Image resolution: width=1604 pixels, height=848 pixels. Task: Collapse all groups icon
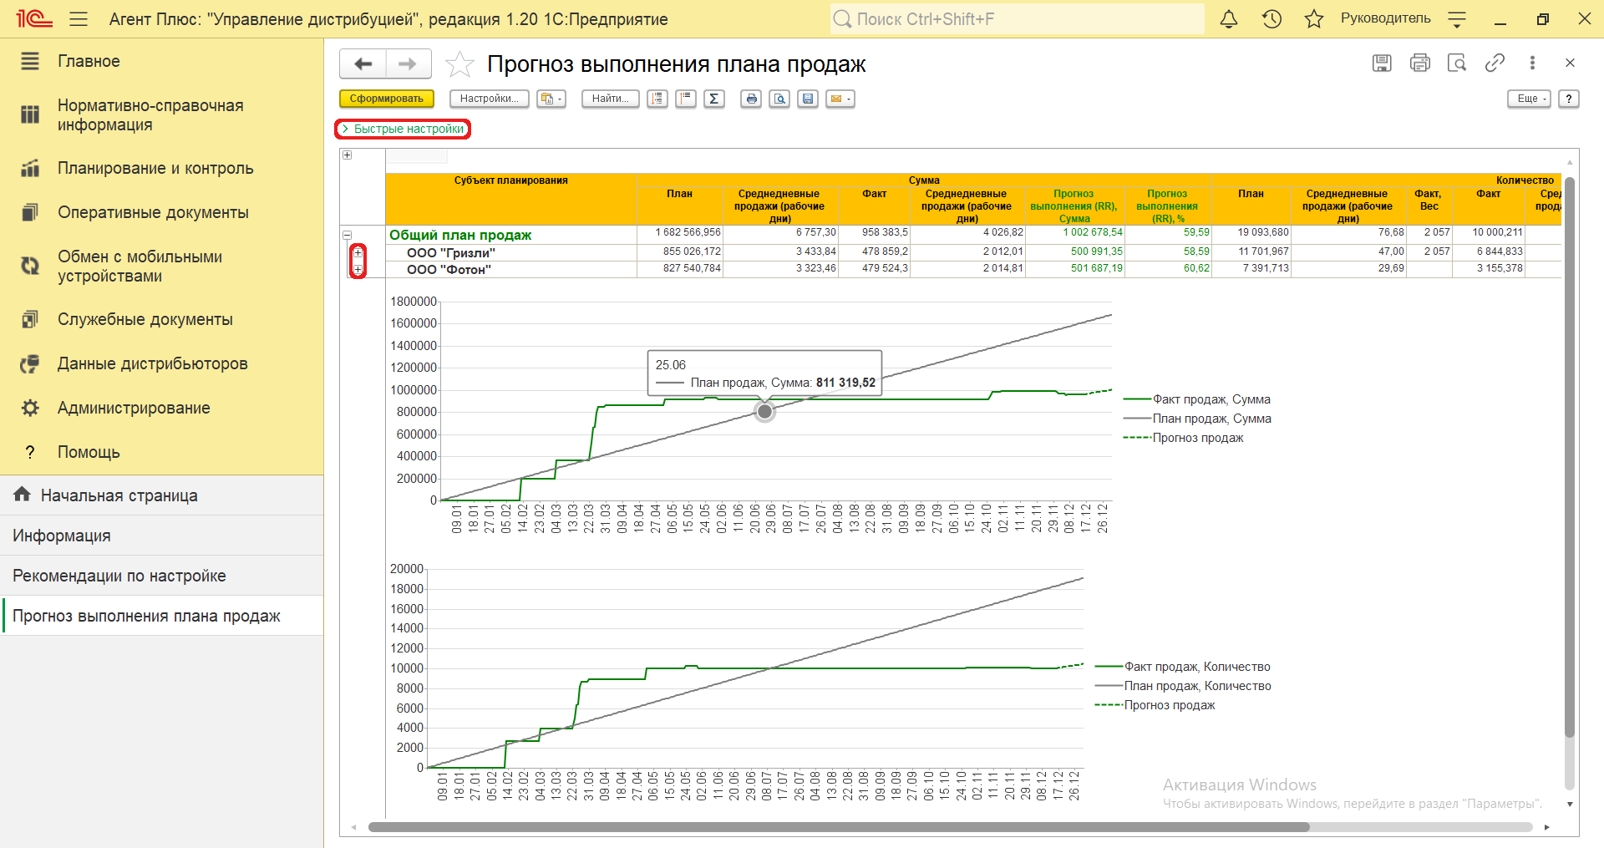coord(686,99)
